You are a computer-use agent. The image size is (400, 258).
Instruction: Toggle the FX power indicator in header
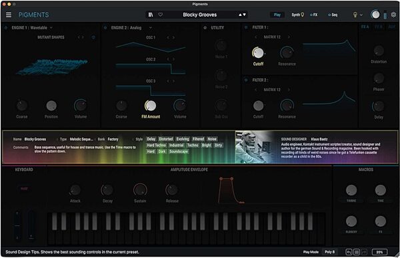(311, 15)
